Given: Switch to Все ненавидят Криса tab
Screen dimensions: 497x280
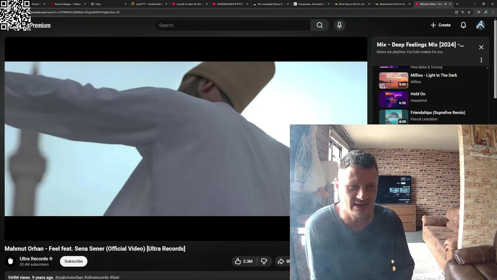Looking at the screenshot, I should [x=271, y=4].
